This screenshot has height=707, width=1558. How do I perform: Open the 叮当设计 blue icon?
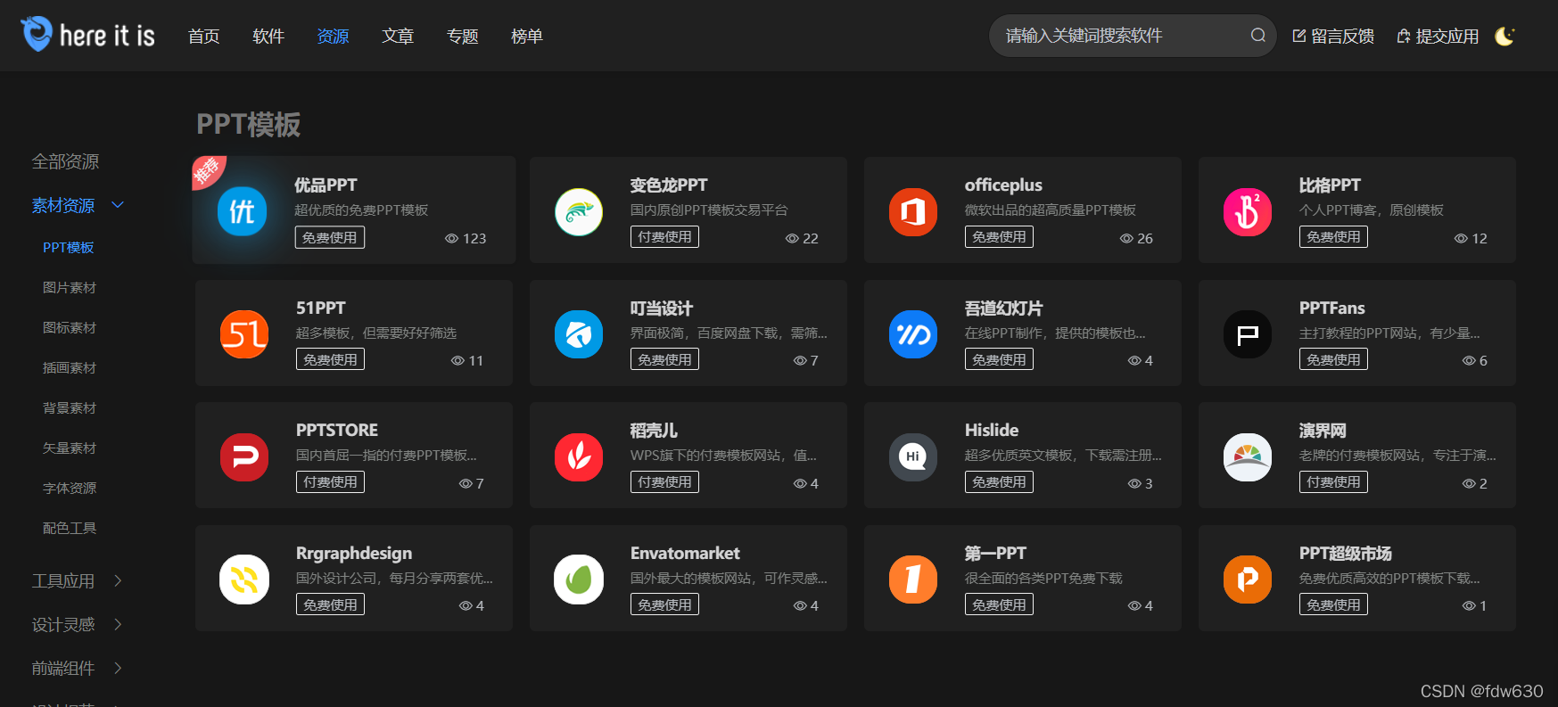579,334
